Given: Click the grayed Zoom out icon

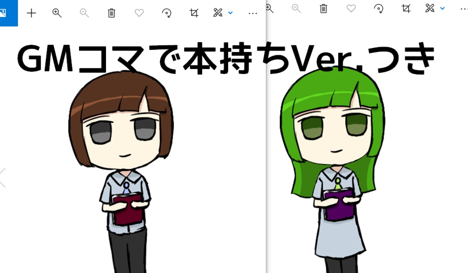Looking at the screenshot, I should (x=84, y=13).
